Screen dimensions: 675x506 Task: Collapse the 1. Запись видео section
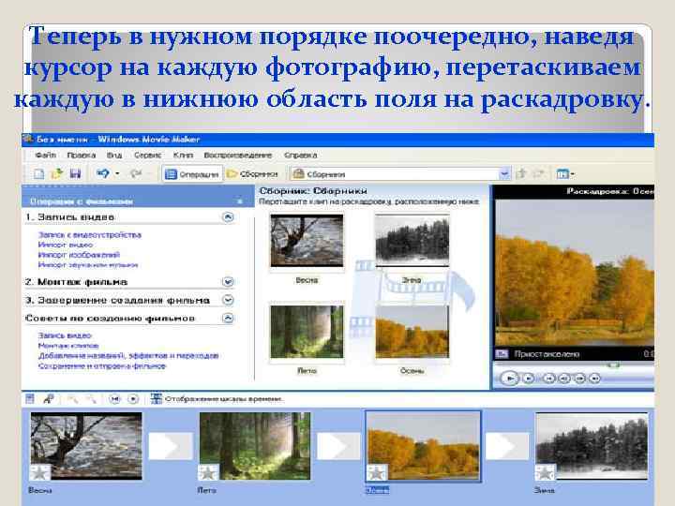coord(228,216)
